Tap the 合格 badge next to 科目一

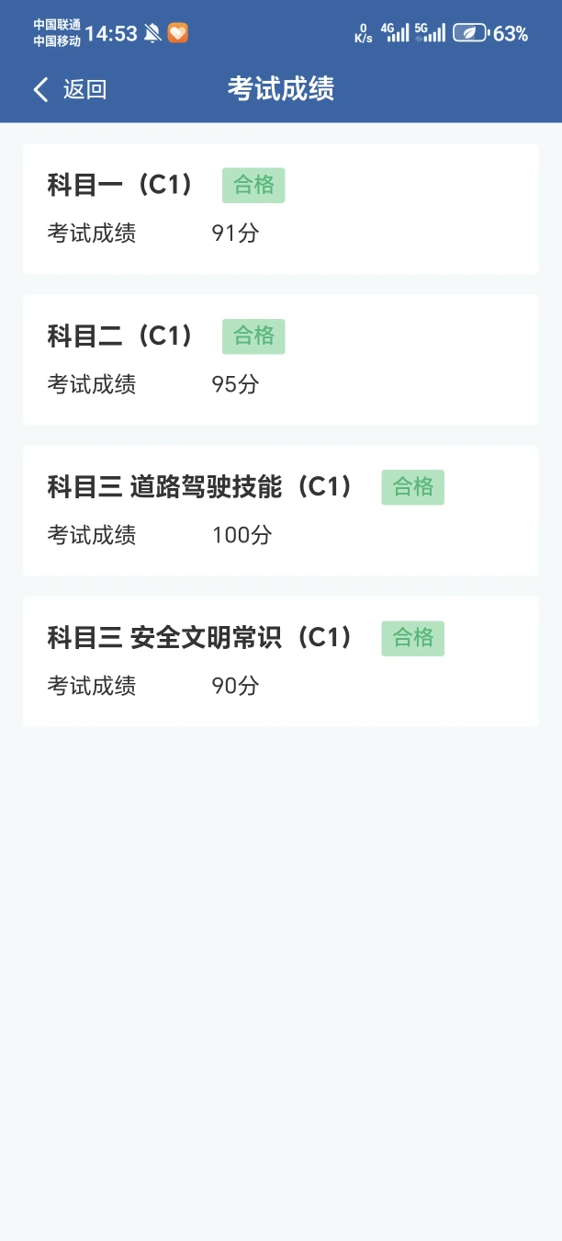point(253,186)
